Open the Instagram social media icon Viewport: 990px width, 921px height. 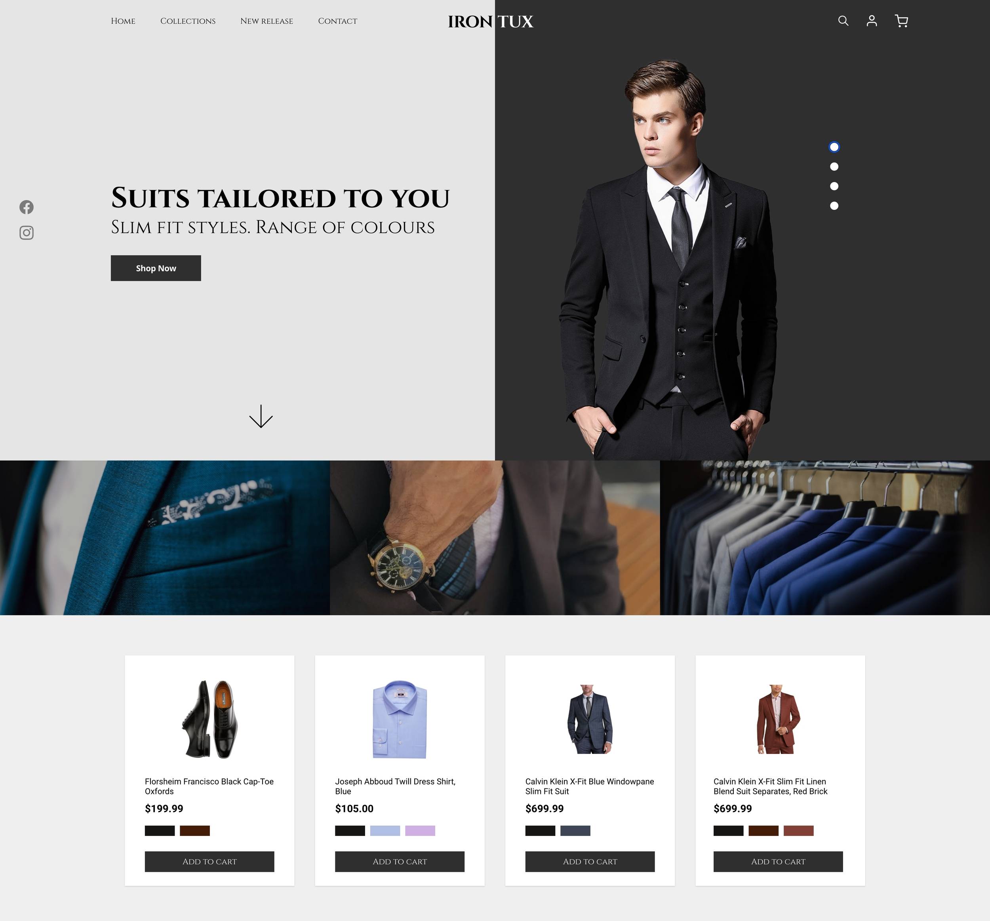point(26,233)
